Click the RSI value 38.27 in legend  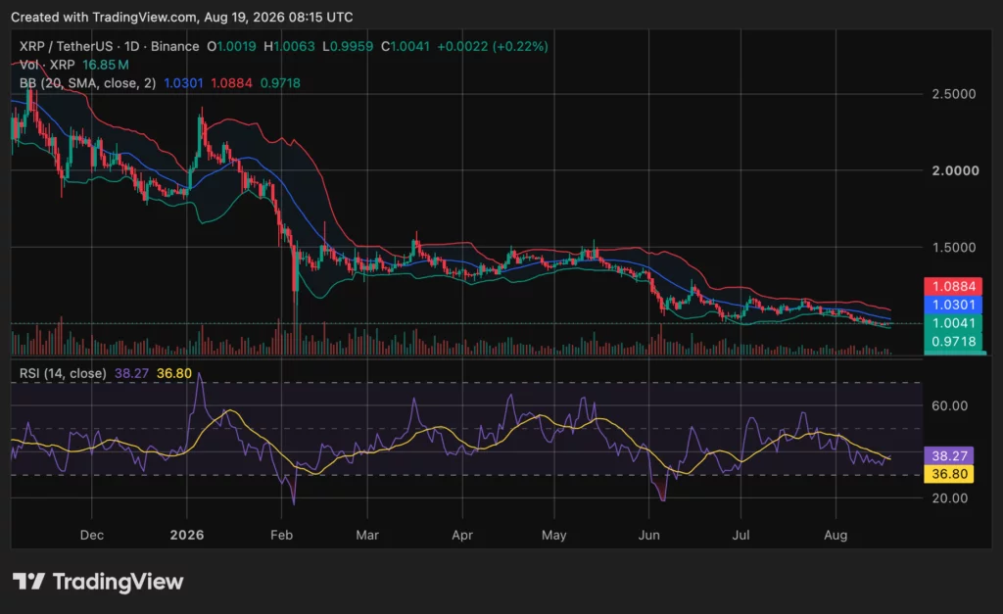click(132, 373)
